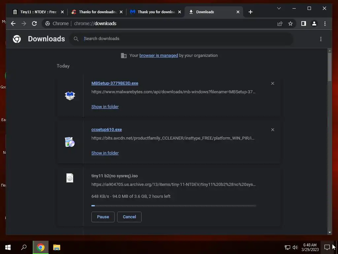Open the tab search chevron dropdown
The width and height of the screenshot is (338, 254).
[x=279, y=8]
